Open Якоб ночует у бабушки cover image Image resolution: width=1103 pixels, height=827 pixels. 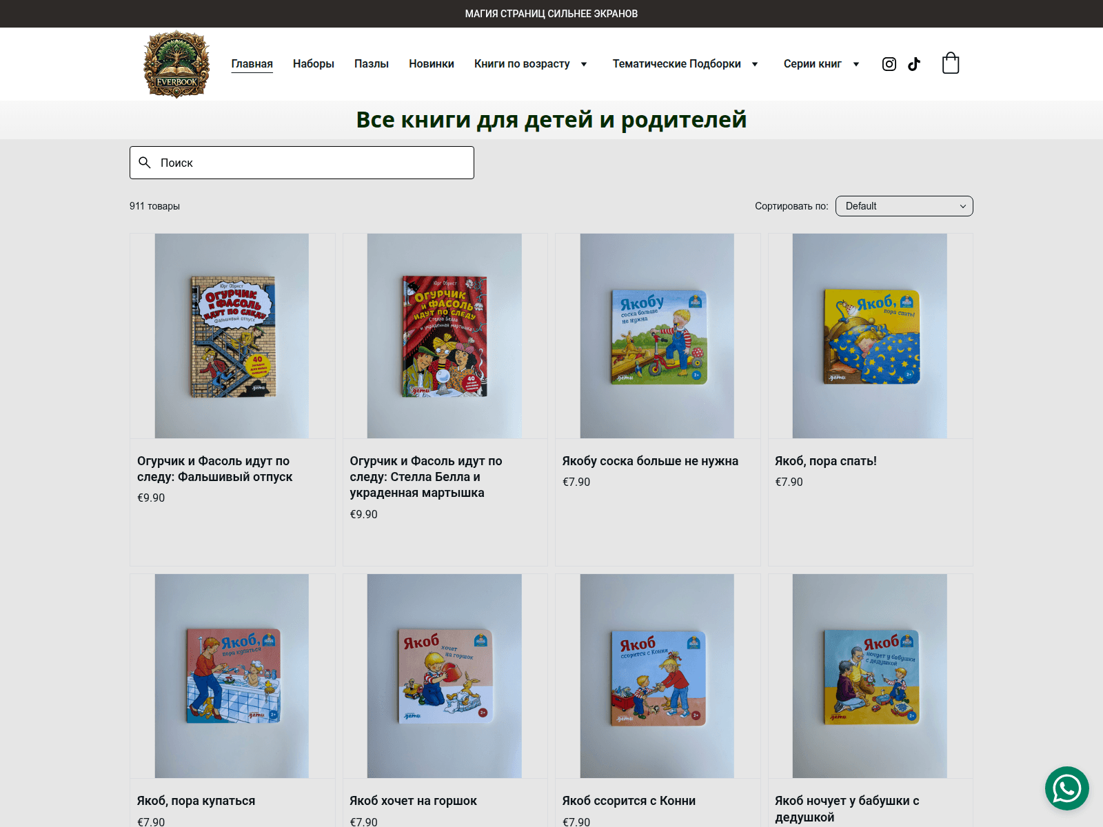(x=870, y=676)
